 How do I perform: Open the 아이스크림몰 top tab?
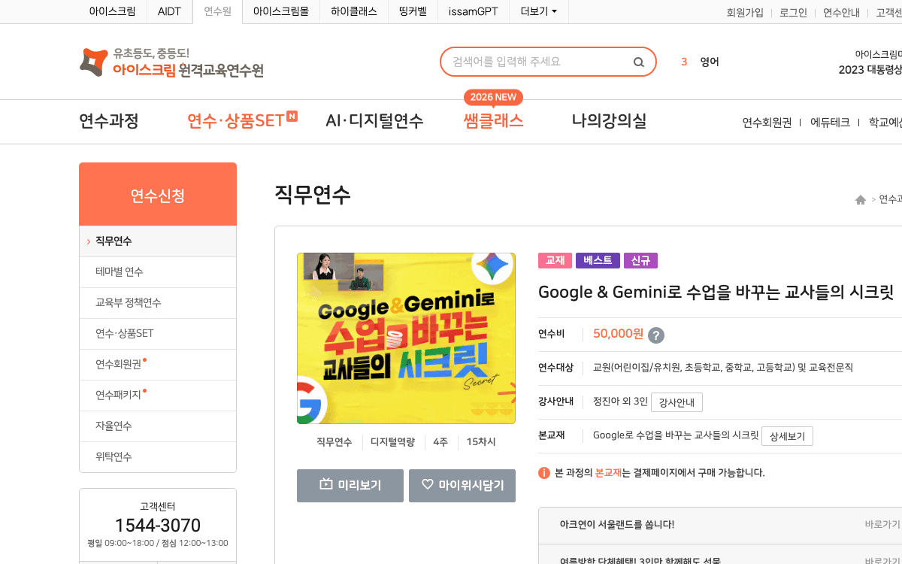click(281, 11)
